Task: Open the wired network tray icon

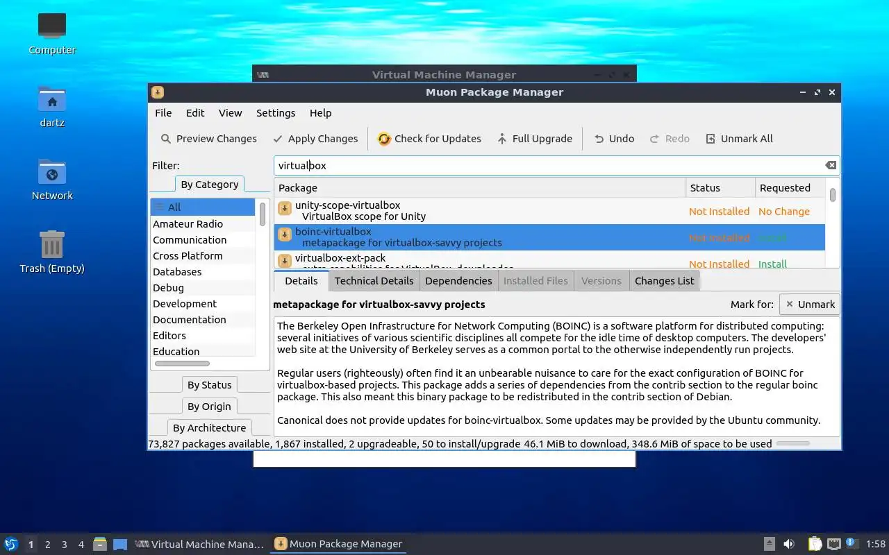Action: coord(833,544)
